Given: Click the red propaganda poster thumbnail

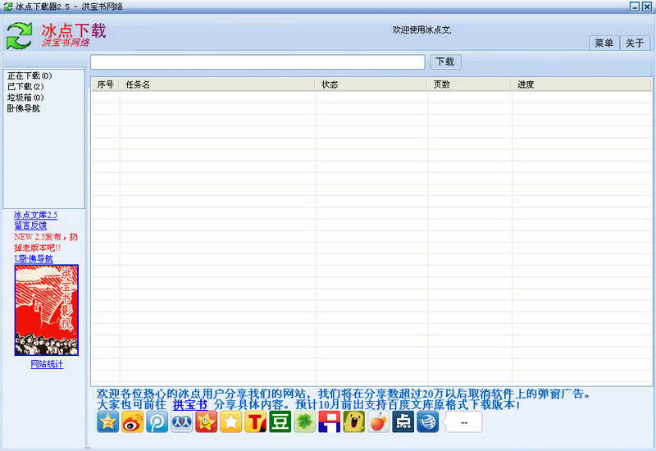Looking at the screenshot, I should tap(47, 310).
